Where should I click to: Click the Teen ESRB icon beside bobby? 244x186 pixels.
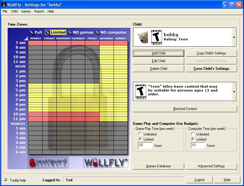[x=157, y=37]
